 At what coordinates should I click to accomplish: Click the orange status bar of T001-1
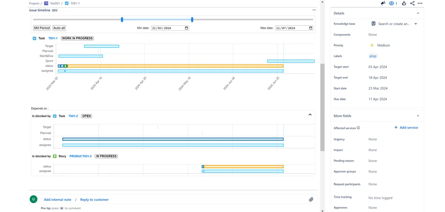click(x=175, y=66)
